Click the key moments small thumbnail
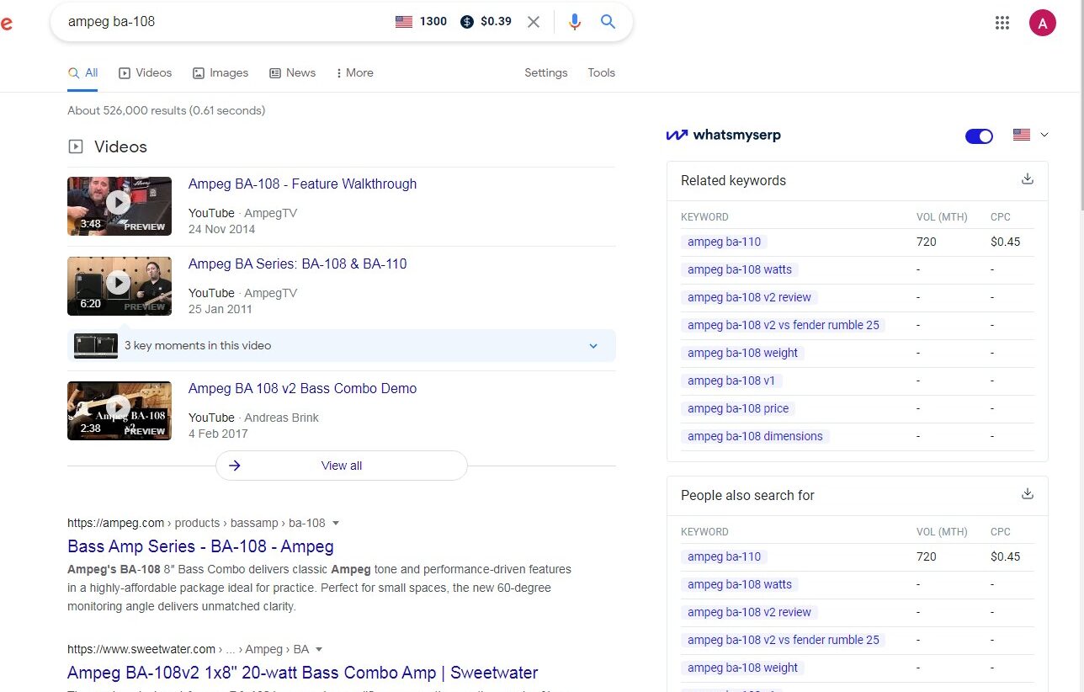 pos(96,346)
